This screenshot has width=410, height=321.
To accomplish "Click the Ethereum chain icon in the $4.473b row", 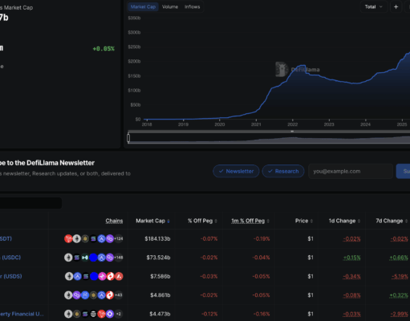I will click(x=68, y=314).
